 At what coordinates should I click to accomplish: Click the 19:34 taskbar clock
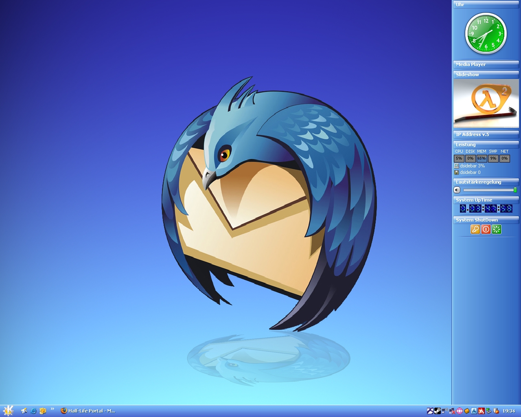(509, 411)
